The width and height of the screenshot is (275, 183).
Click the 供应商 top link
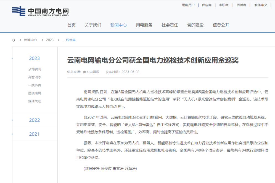tap(207, 5)
